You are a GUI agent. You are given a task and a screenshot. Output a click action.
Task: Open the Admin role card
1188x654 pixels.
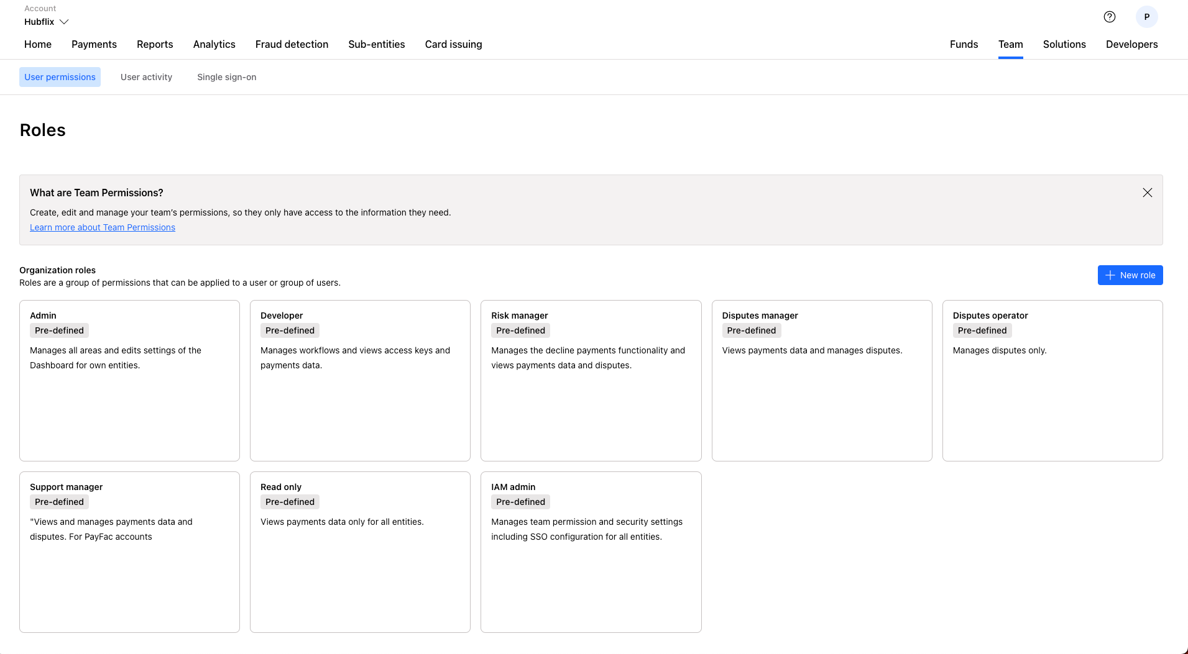(x=129, y=380)
